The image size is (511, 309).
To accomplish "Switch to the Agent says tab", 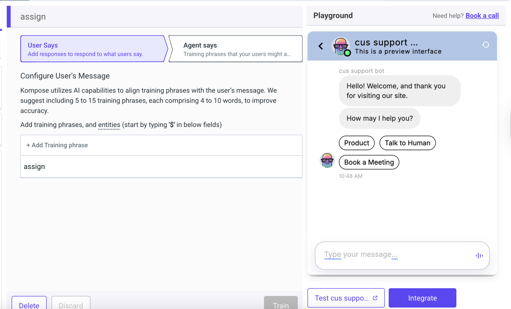I will point(235,48).
